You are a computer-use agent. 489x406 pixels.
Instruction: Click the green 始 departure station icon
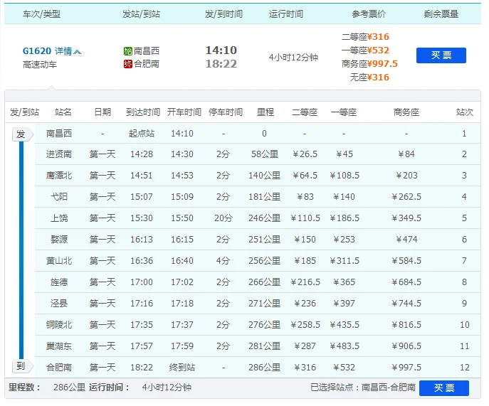tap(128, 51)
